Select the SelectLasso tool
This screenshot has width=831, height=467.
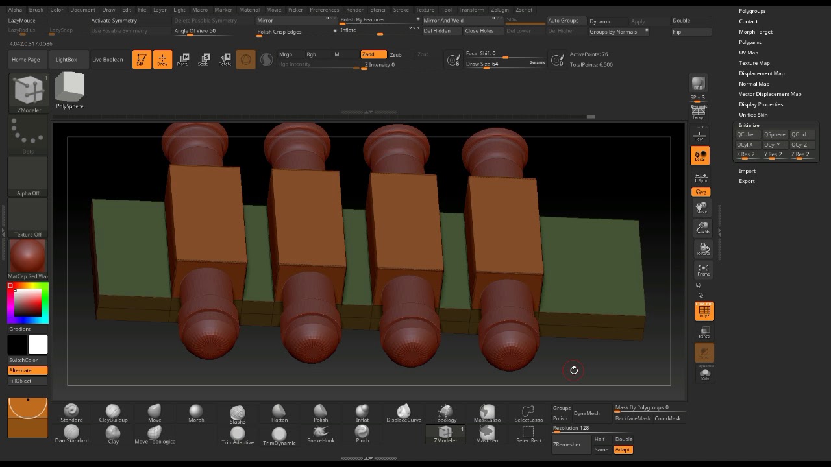tap(528, 413)
